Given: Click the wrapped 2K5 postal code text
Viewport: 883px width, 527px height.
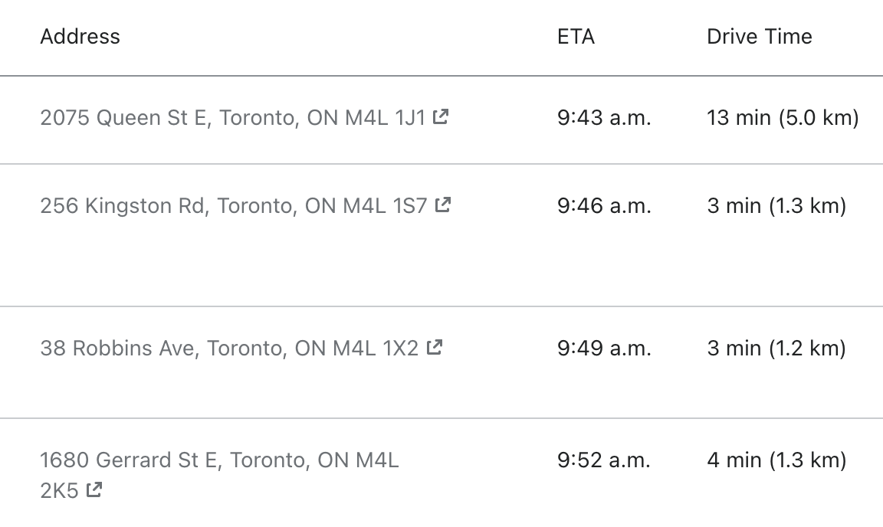Looking at the screenshot, I should [x=59, y=490].
